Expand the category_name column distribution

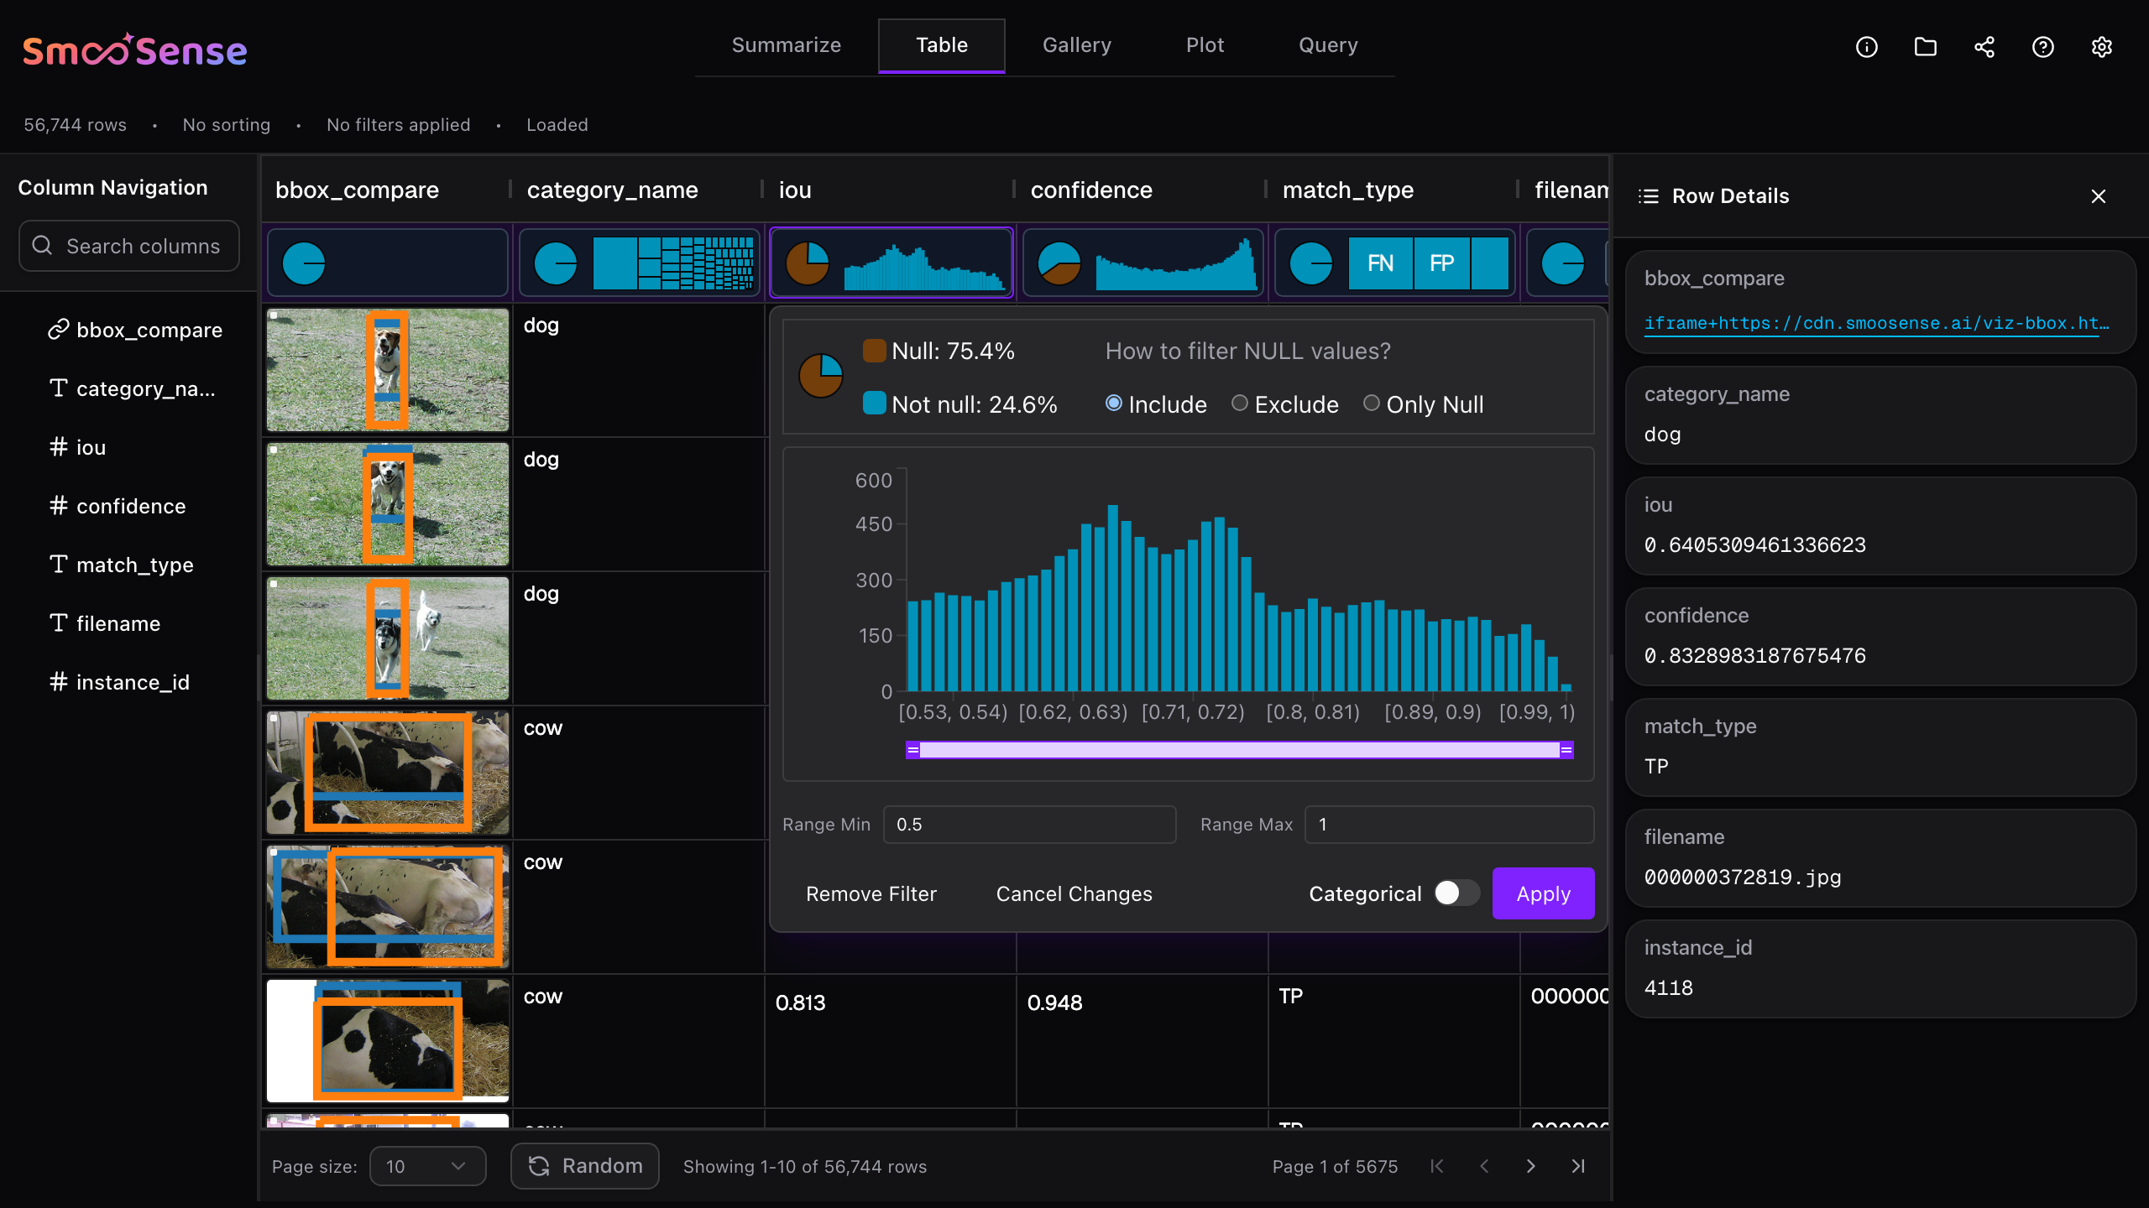click(672, 263)
